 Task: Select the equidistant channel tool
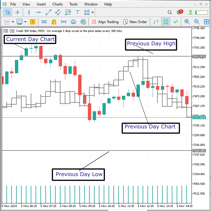pos(58,12)
